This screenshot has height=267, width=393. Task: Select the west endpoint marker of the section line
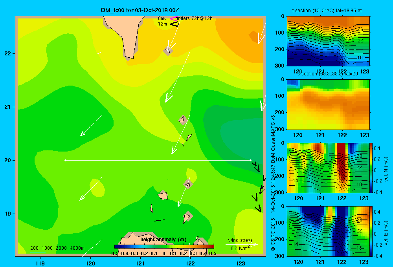(x=65, y=160)
